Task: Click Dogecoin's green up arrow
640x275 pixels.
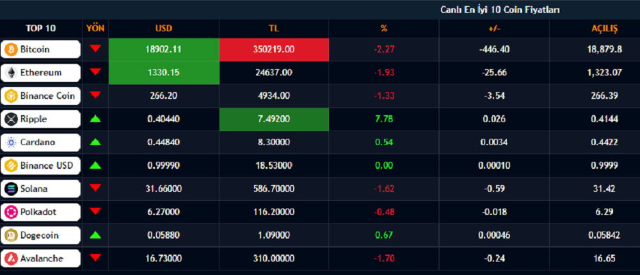Action: point(95,235)
